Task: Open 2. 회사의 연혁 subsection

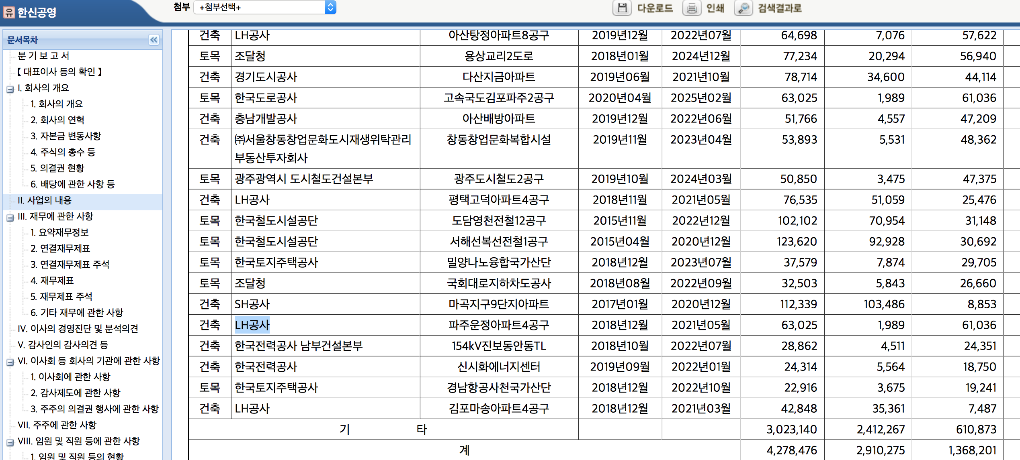Action: [57, 120]
